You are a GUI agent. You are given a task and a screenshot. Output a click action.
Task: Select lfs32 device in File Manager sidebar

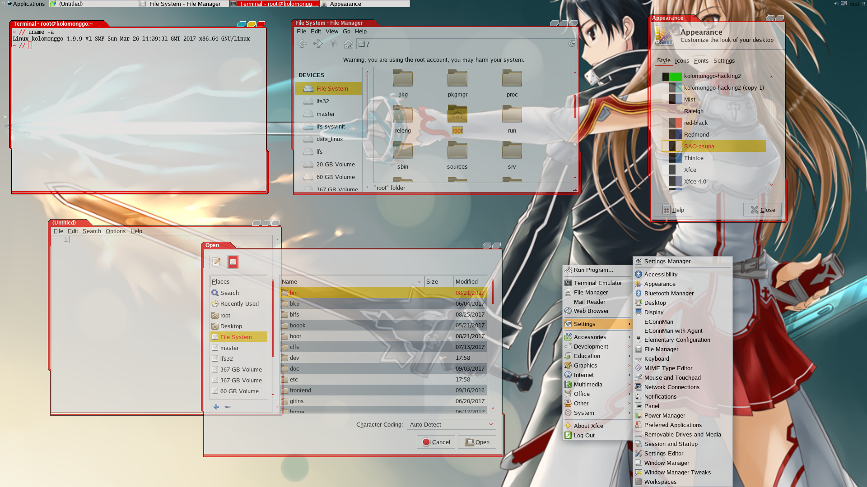point(328,101)
